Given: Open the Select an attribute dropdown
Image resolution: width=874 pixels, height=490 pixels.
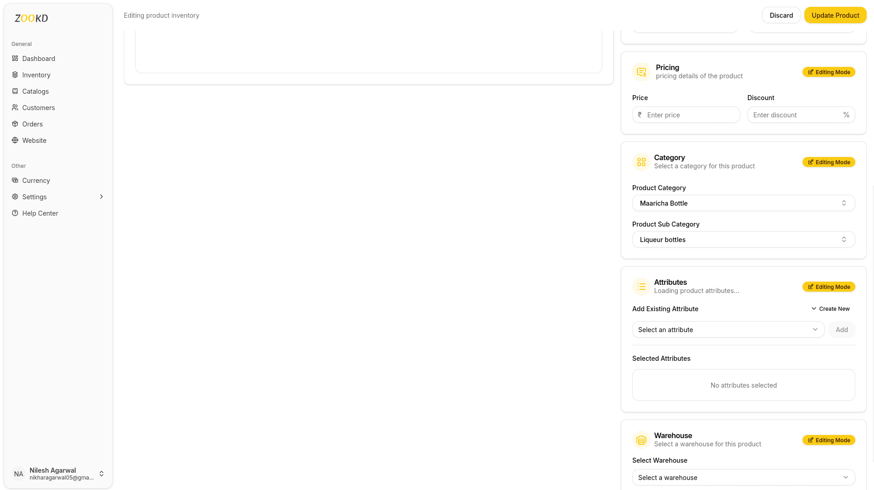Looking at the screenshot, I should click(727, 329).
